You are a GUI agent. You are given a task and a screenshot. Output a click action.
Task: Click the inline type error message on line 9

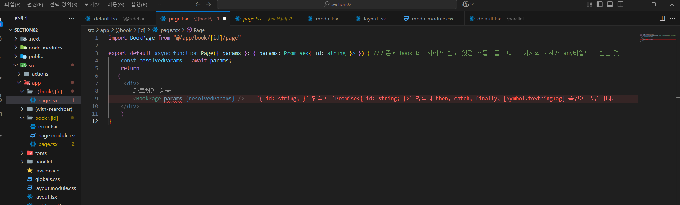[435, 99]
